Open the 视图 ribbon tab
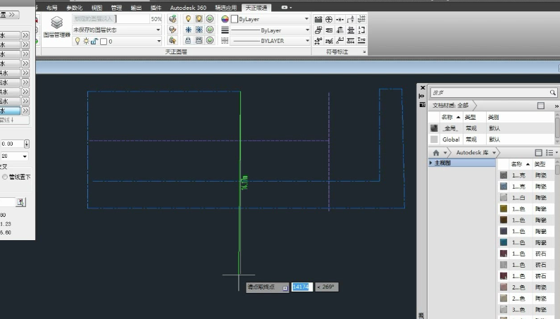The image size is (560, 319). tap(97, 7)
